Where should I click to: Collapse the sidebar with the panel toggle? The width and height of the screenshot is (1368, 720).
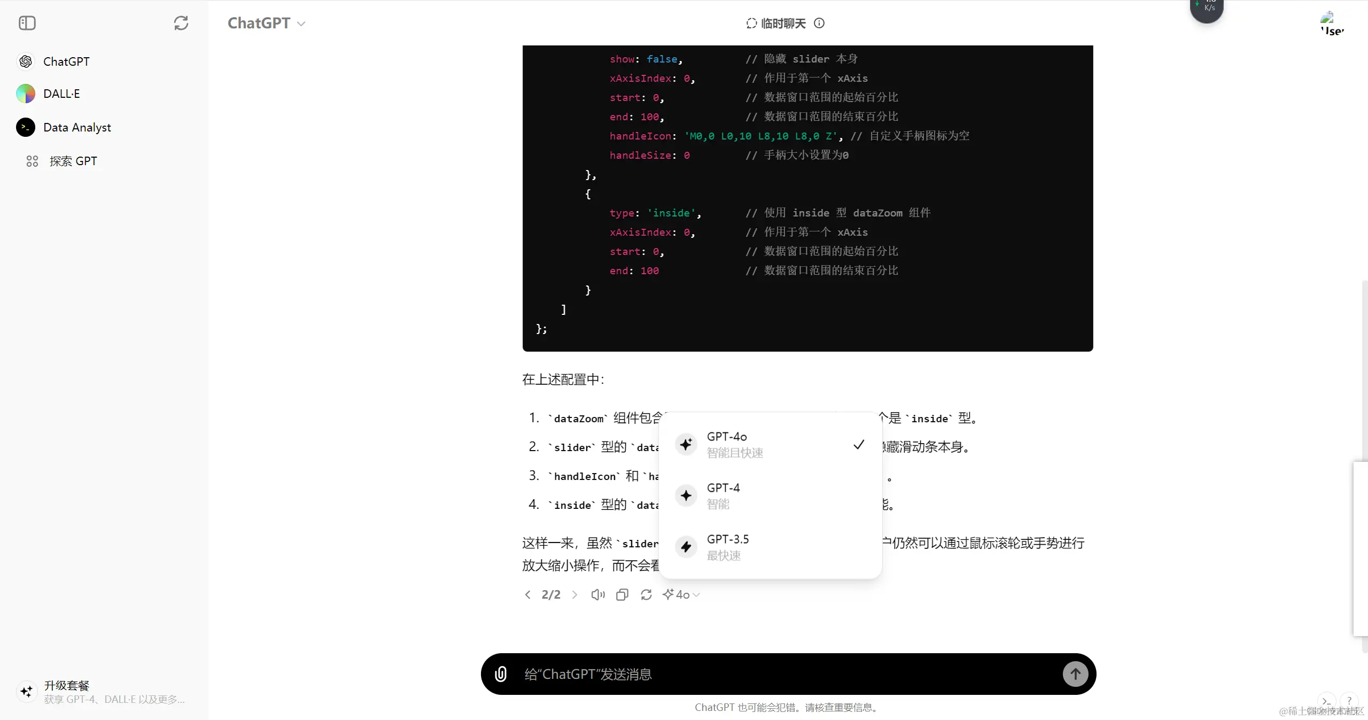[27, 23]
